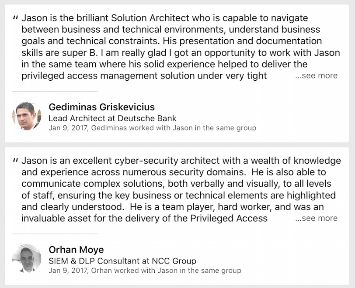The height and width of the screenshot is (288, 355).
Task: Click 'SIEM & DLP Consultant at NCC Group'
Action: pos(122,261)
